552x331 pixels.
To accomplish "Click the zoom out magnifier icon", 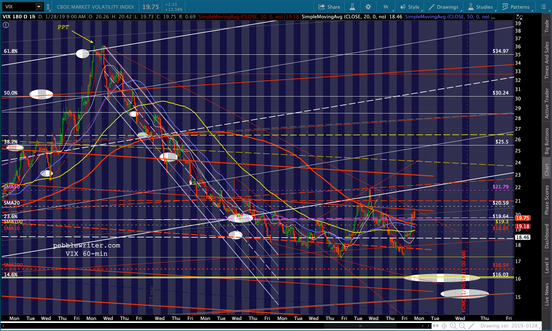I will (462, 326).
